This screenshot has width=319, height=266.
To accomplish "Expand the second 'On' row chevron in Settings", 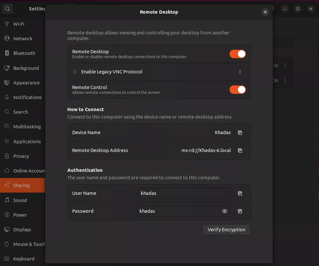I will [x=285, y=80].
